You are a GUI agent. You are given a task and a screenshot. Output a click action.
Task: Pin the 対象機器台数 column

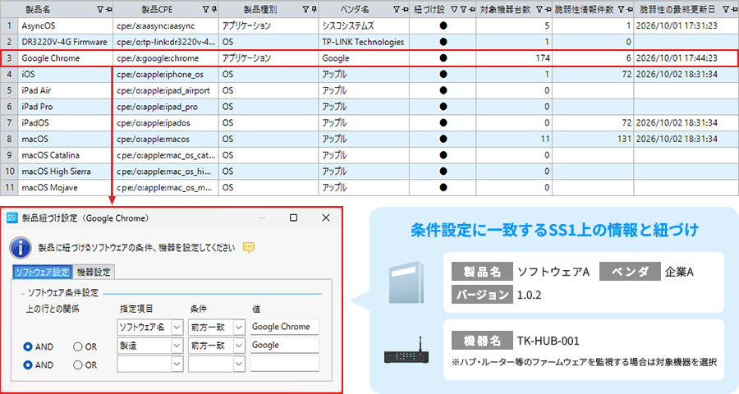pyautogui.click(x=549, y=9)
